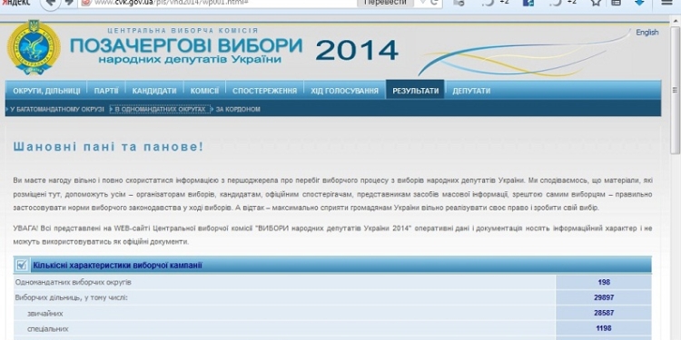Click the checkmark icon beside Кількісні характеристики header
Image resolution: width=681 pixels, height=340 pixels.
click(x=21, y=265)
